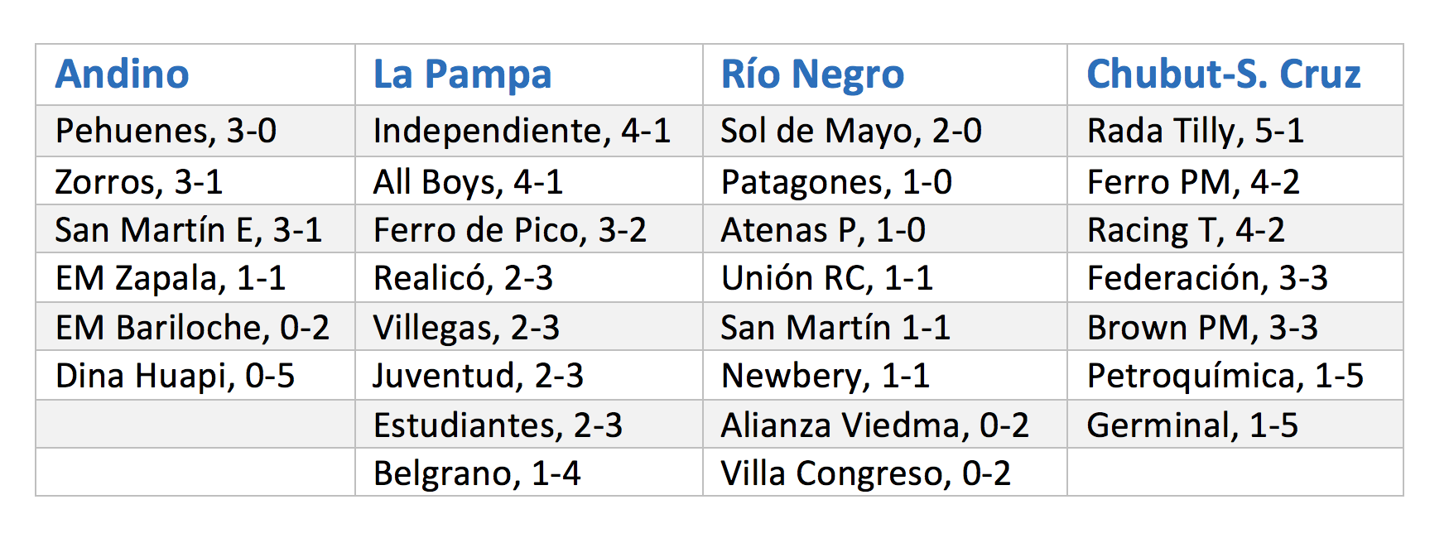This screenshot has width=1449, height=538.
Task: Select the Dina Huapi, 0-5 cell
Action: pos(195,375)
